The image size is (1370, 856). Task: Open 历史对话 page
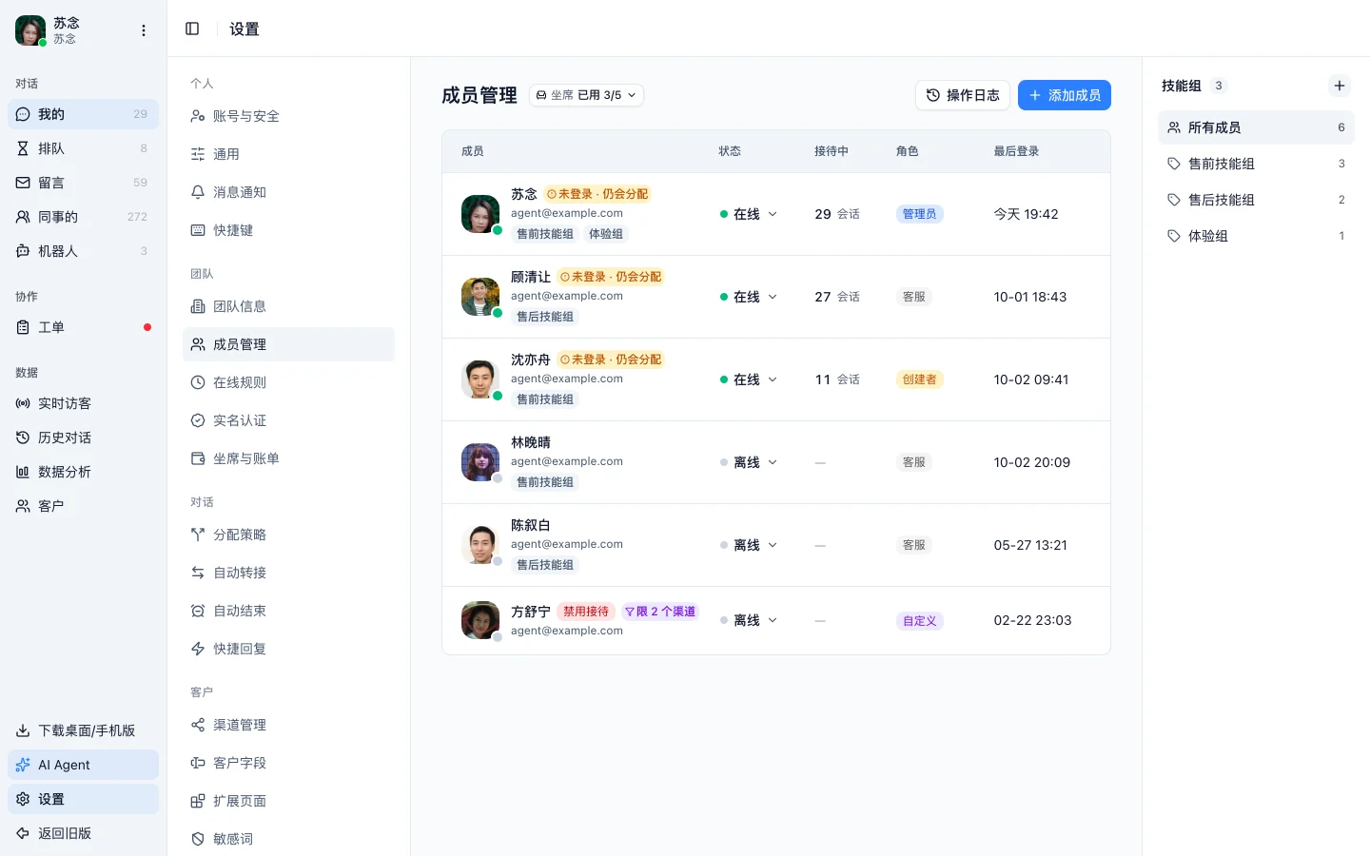tap(83, 438)
